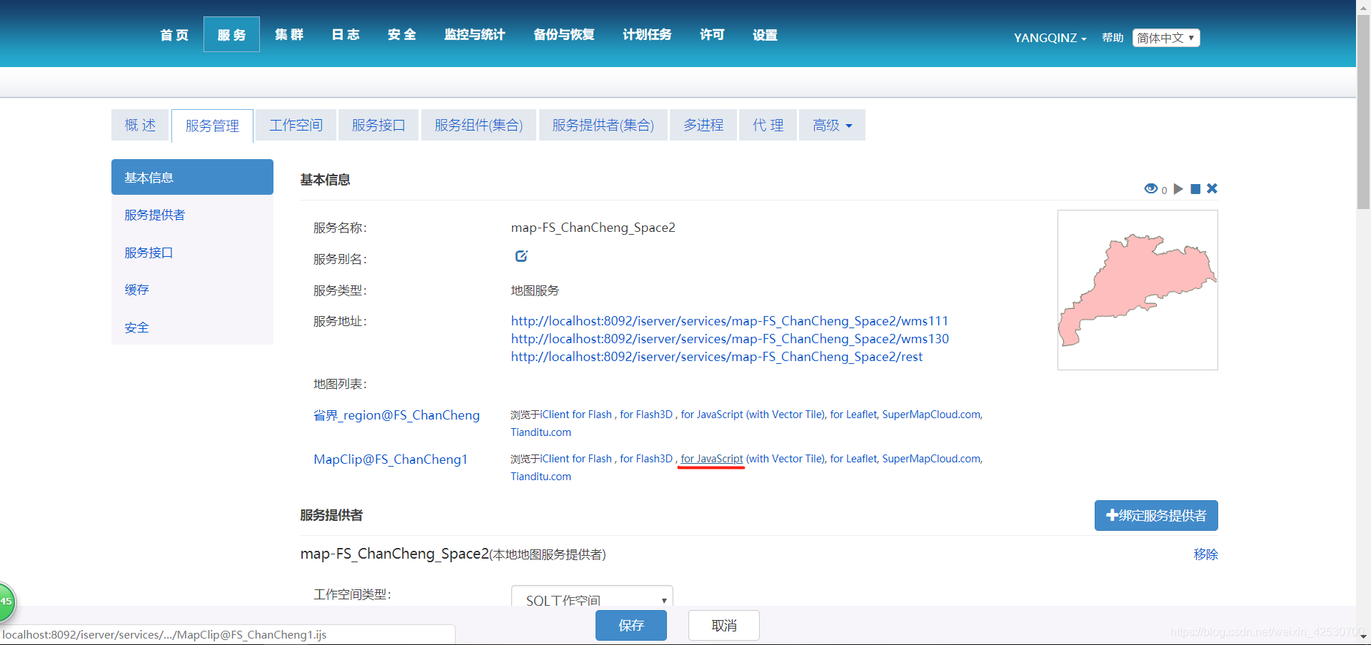Open the rest service address link

716,357
